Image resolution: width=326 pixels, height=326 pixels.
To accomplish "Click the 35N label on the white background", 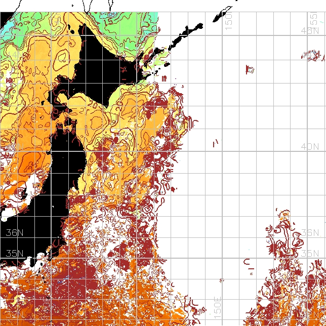I will click(x=310, y=254).
